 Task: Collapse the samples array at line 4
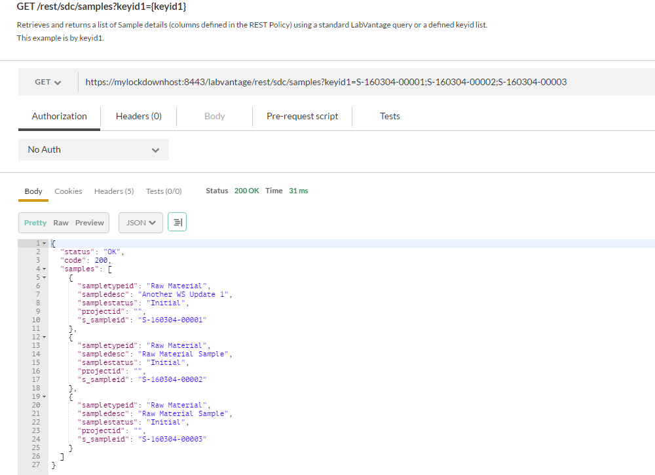click(x=45, y=269)
